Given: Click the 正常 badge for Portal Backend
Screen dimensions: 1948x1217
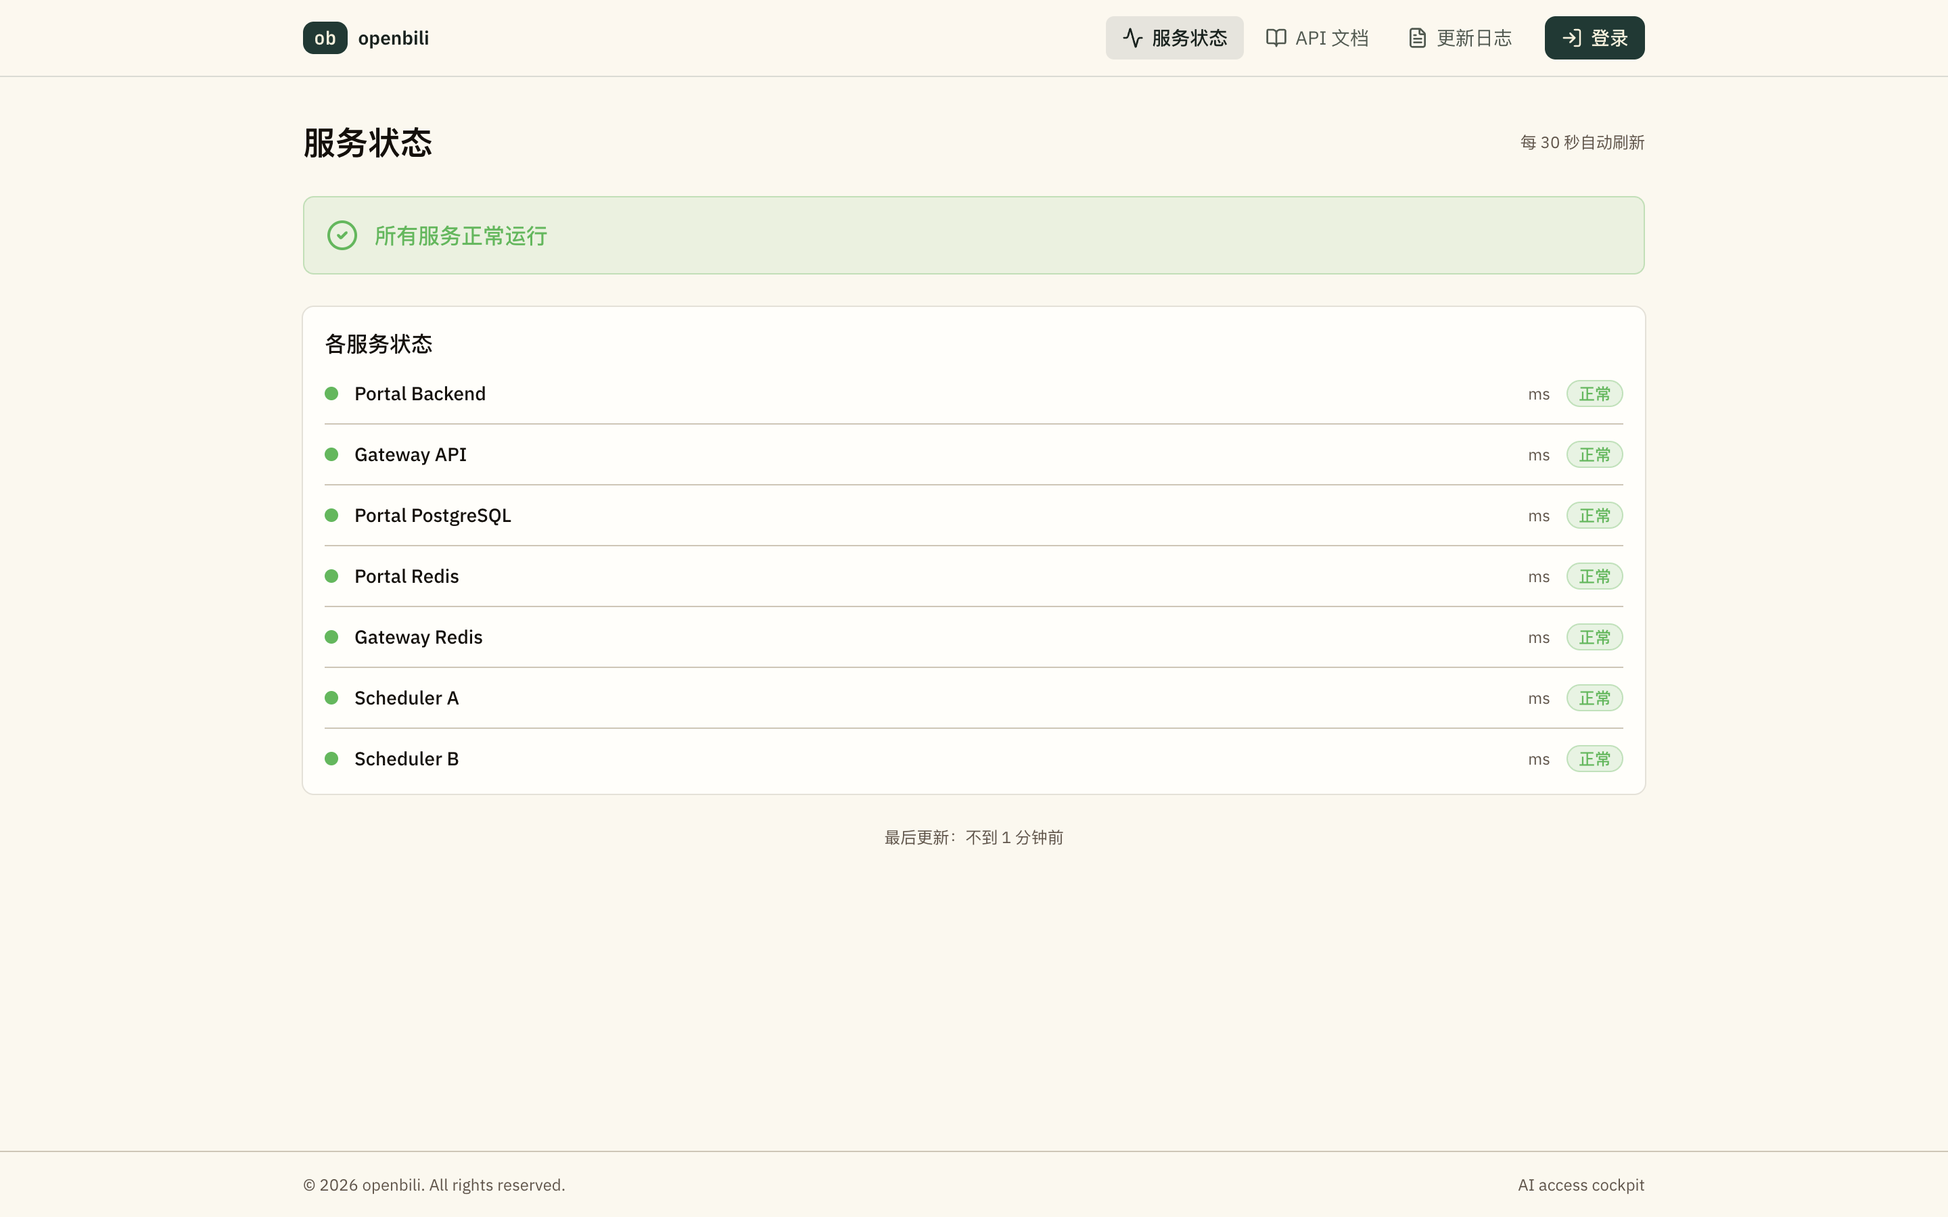Looking at the screenshot, I should click(1594, 393).
